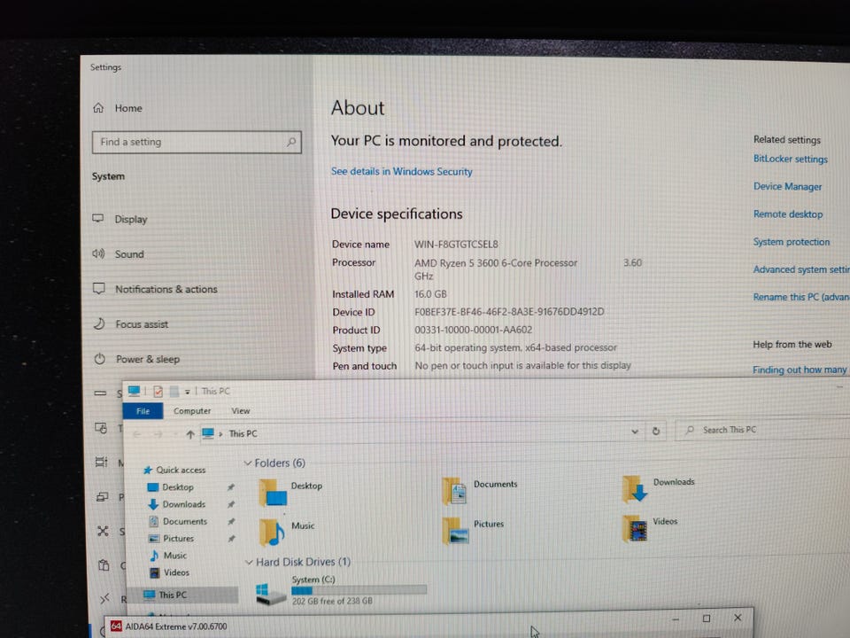Click the Power & sleep power icon
The image size is (850, 638).
click(100, 359)
